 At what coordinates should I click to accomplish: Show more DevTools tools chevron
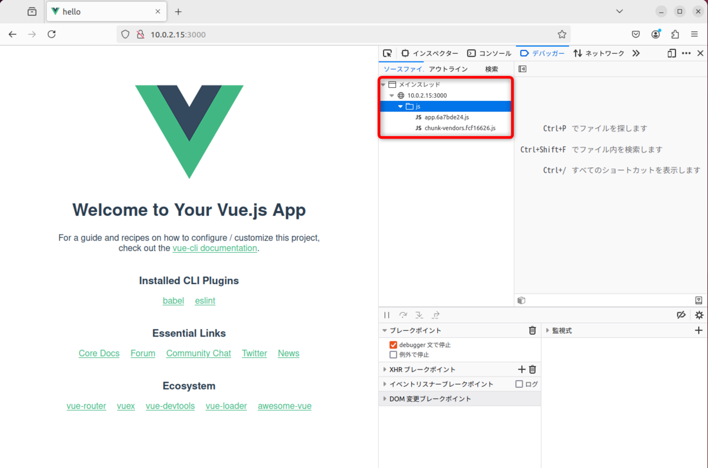635,53
